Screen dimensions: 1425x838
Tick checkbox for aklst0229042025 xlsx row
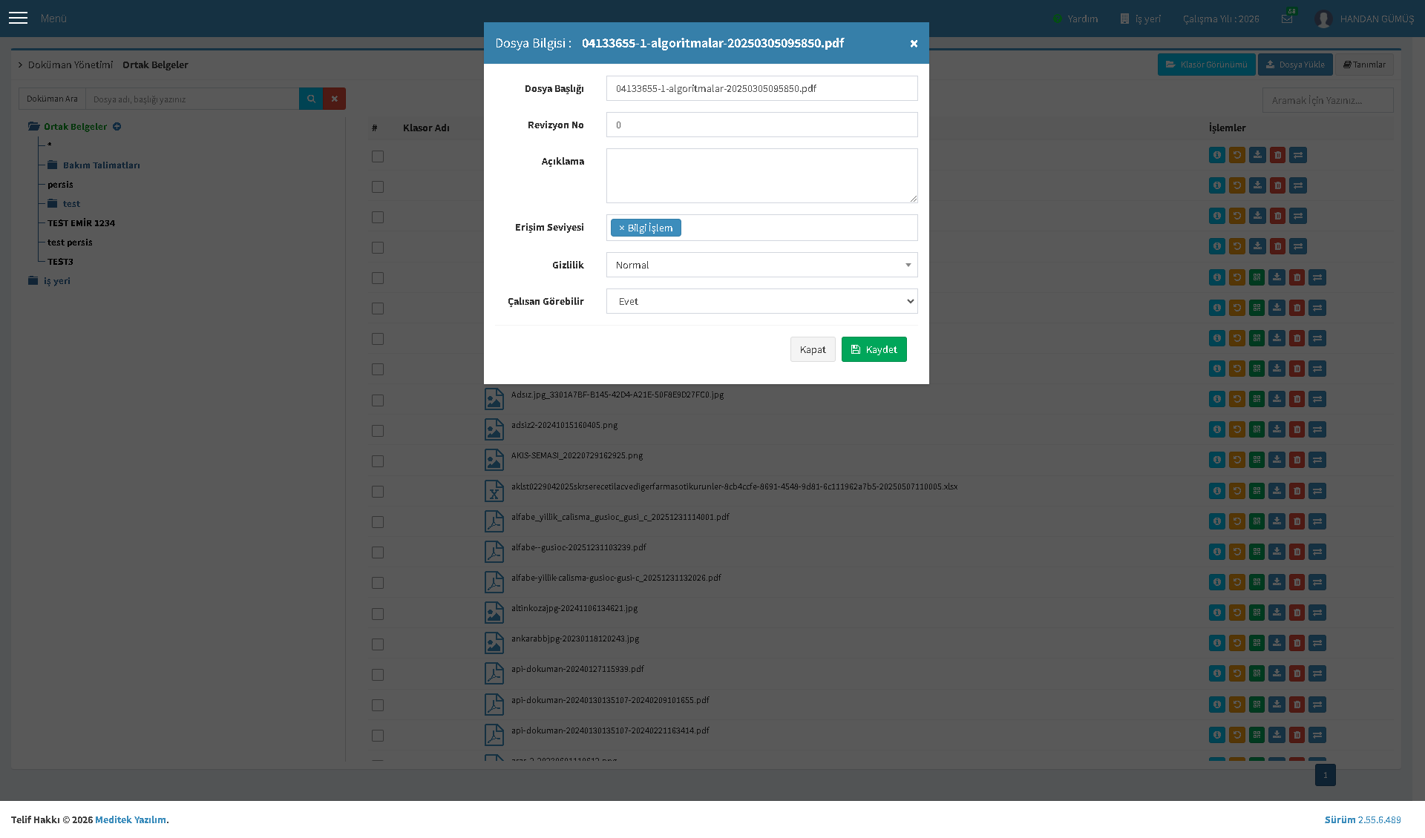coord(378,492)
